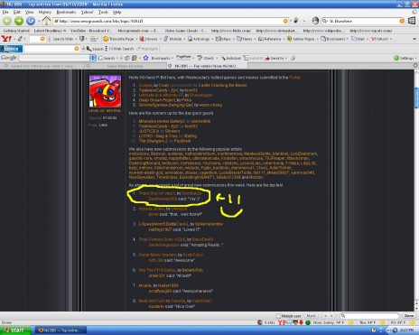Viewport: 419px width, 335px height.
Task: Open the Deep Ocean Project submission link
Action: [x=157, y=100]
